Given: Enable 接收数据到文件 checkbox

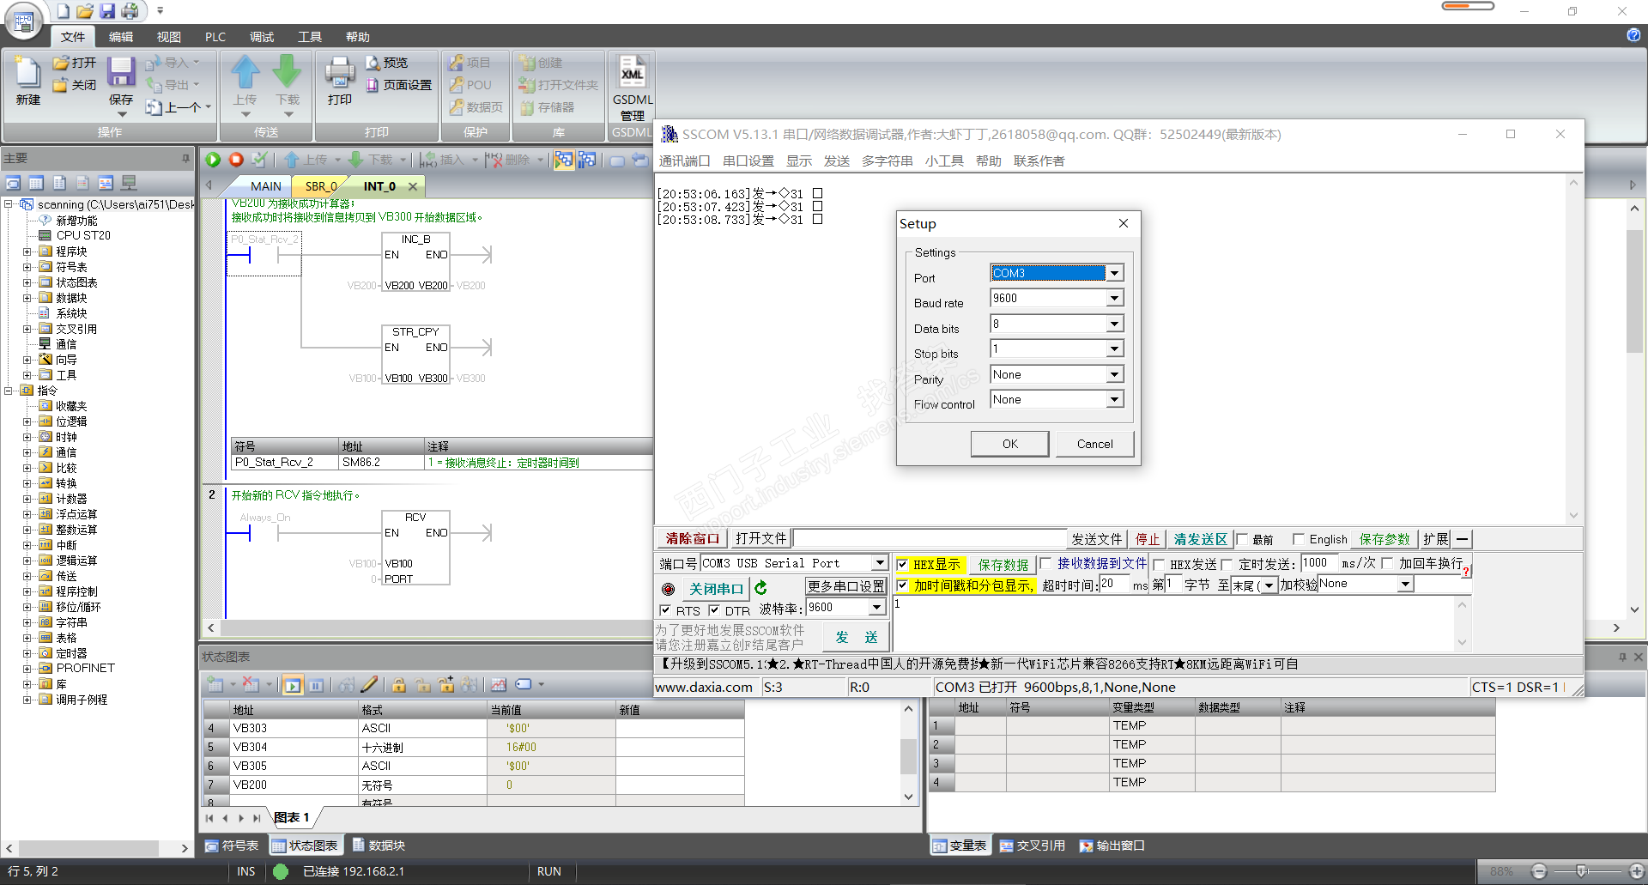Looking at the screenshot, I should click(x=1045, y=563).
